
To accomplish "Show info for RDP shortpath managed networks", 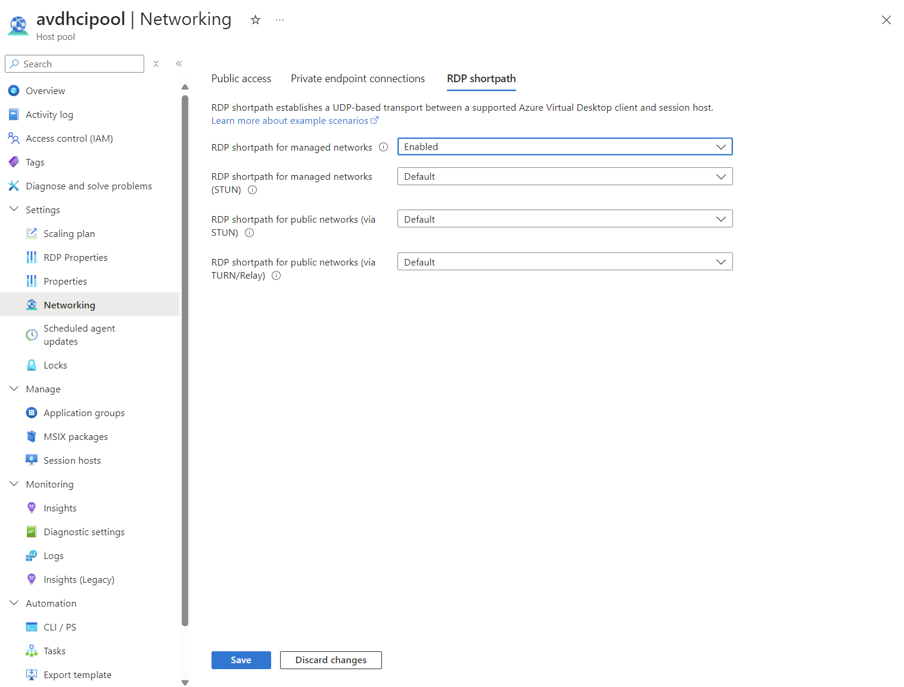I will [384, 147].
